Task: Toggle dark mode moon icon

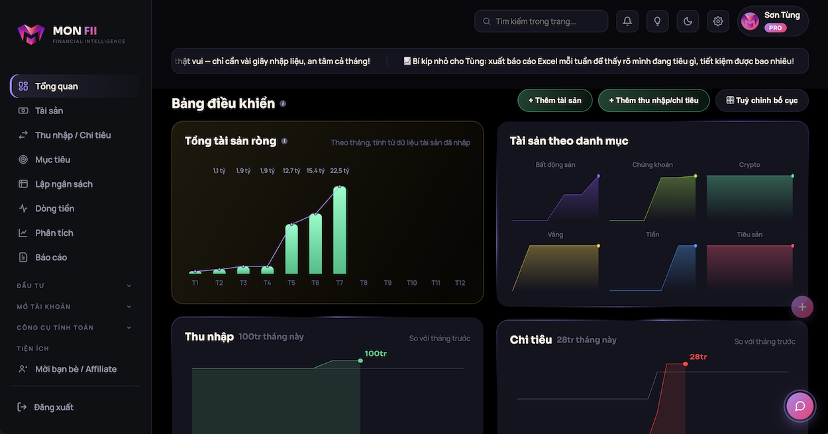Action: pyautogui.click(x=688, y=21)
